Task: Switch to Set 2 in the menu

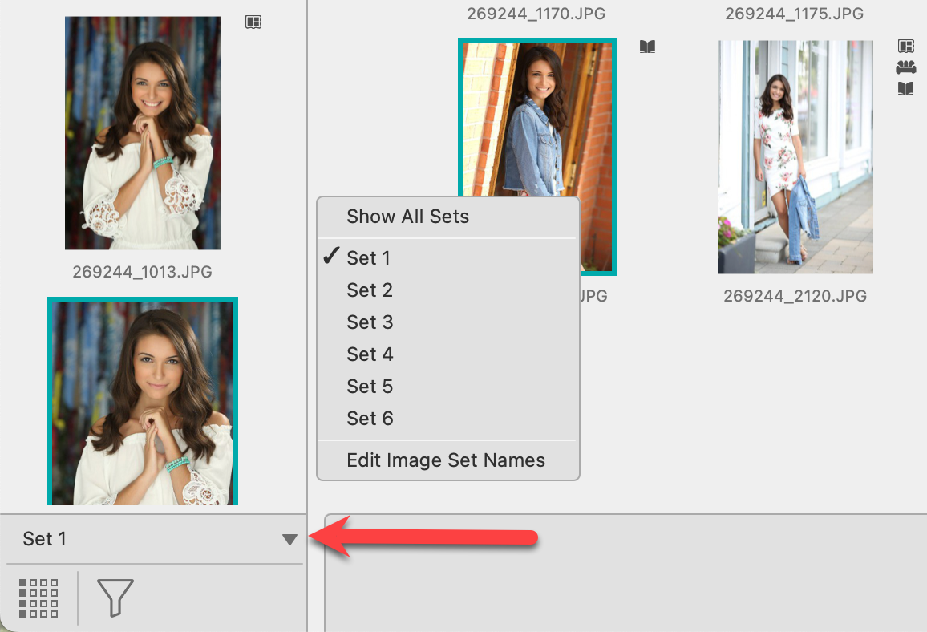Action: coord(370,290)
